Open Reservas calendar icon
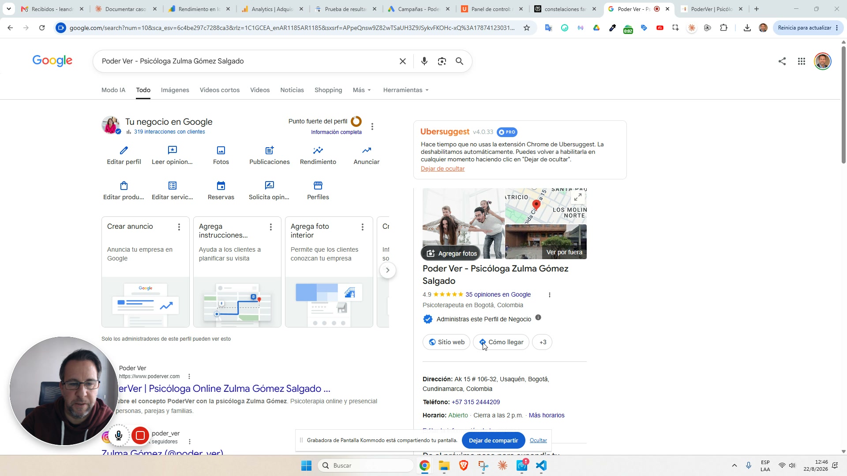Image resolution: width=847 pixels, height=476 pixels. pos(221,186)
